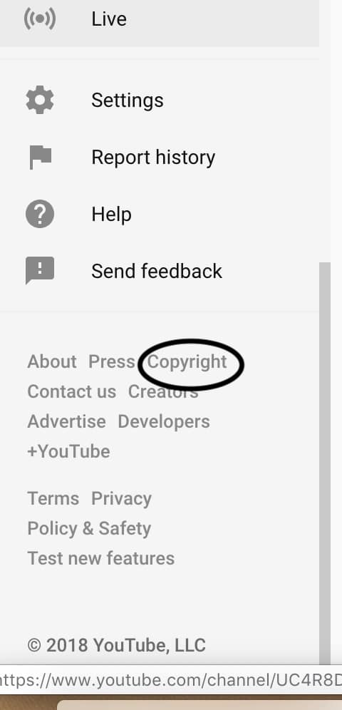This screenshot has width=342, height=710.
Task: Open the Press link
Action: (111, 361)
